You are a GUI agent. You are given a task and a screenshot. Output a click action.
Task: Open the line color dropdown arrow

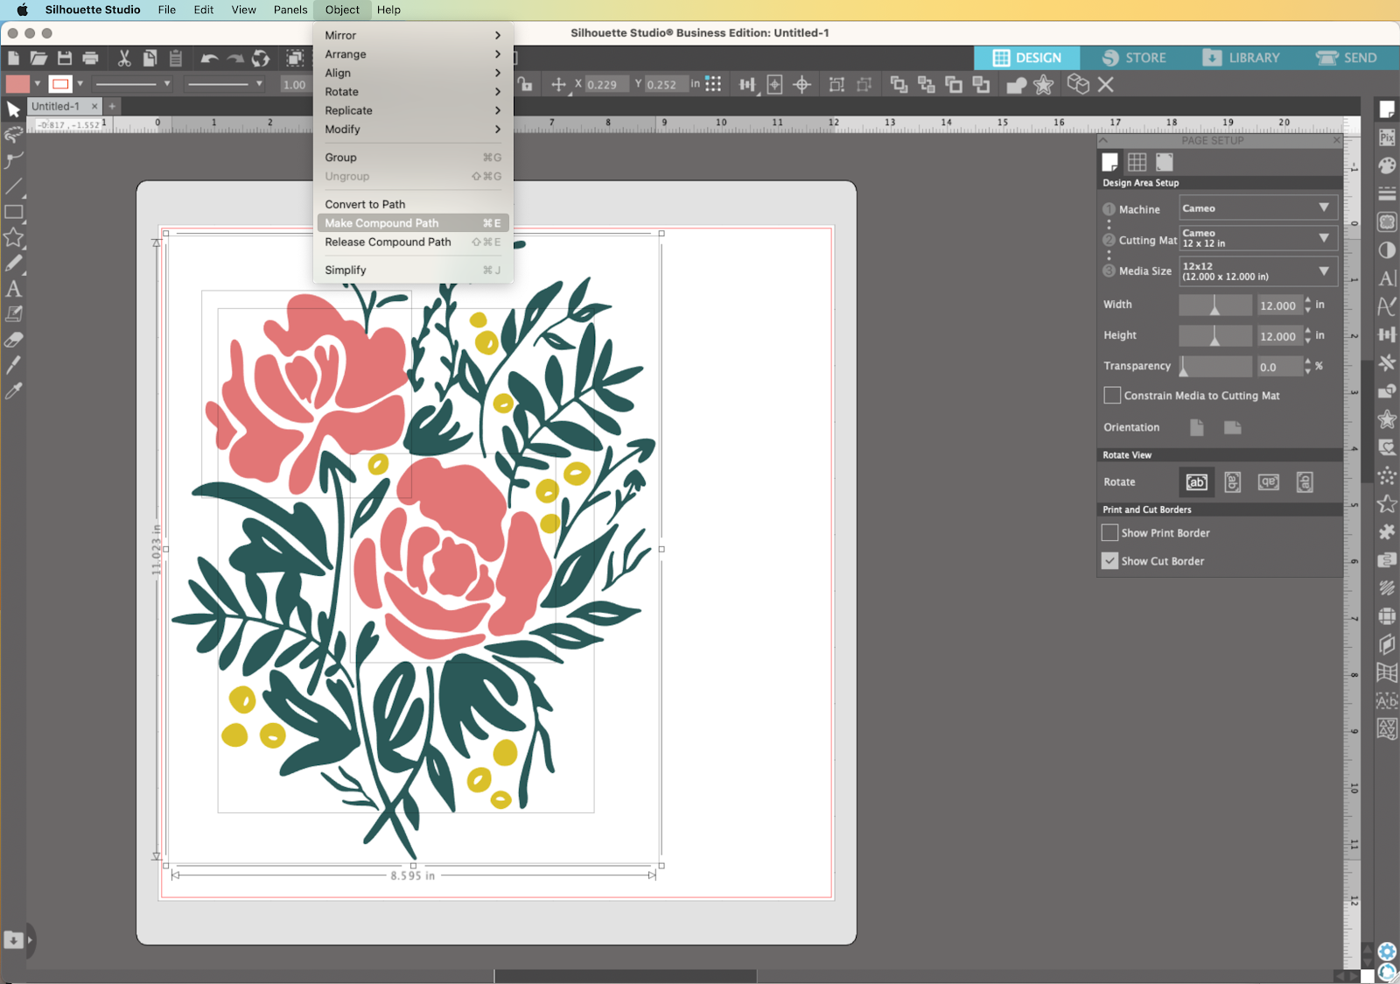point(80,84)
